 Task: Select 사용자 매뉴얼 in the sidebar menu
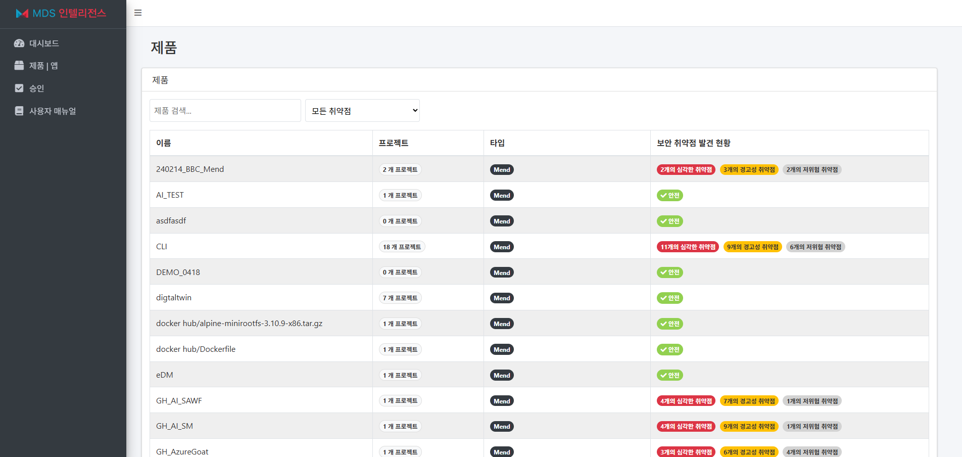point(52,111)
